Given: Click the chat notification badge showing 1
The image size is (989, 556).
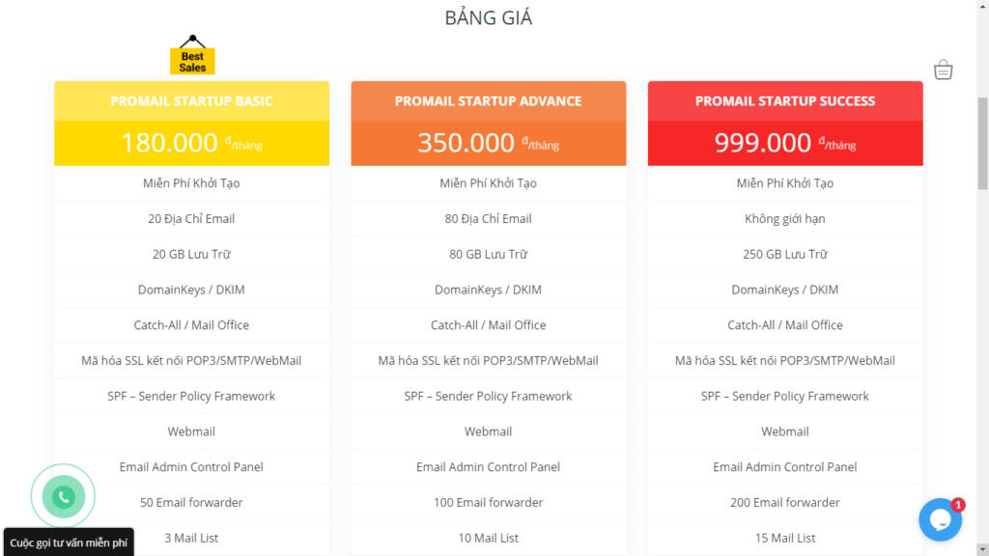Looking at the screenshot, I should 958,504.
